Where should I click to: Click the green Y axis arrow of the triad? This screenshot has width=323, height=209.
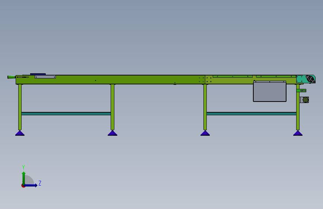24,178
